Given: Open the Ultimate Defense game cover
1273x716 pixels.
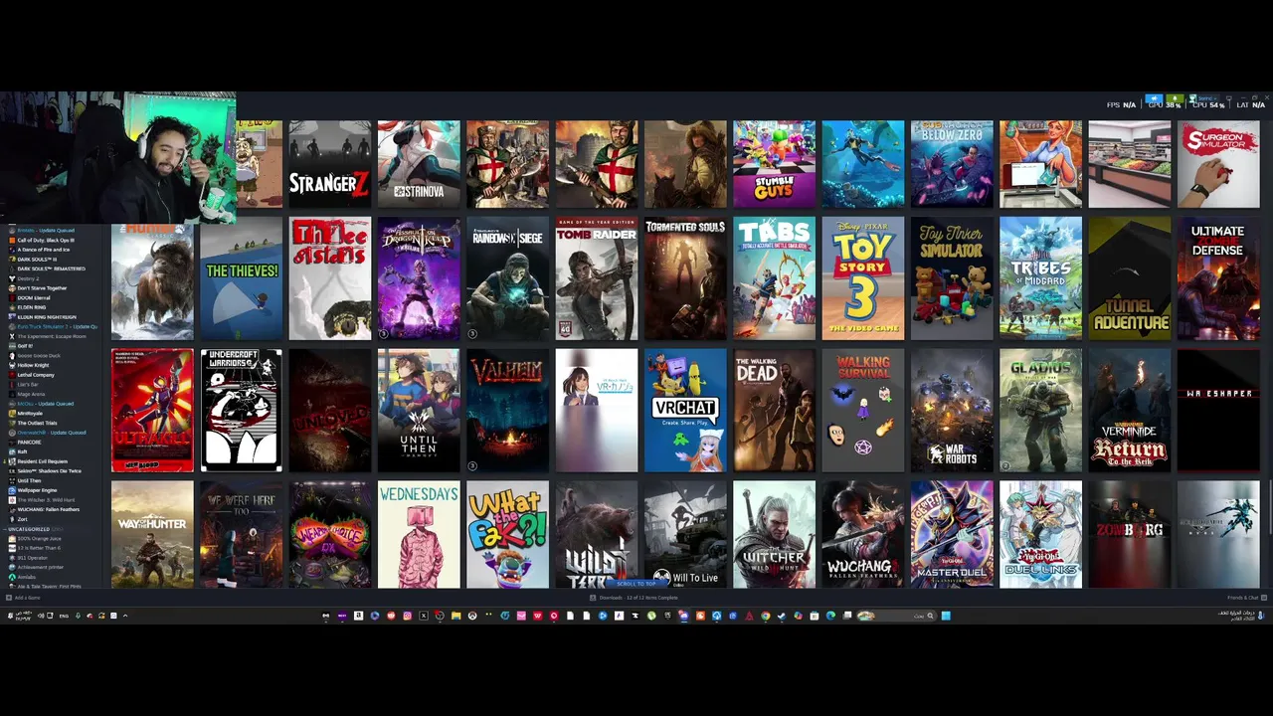Looking at the screenshot, I should [x=1218, y=278].
